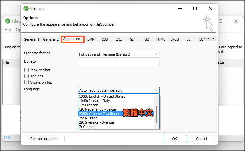Dismiss the dialog with Cancel
This screenshot has height=151, width=245.
coord(202,139)
